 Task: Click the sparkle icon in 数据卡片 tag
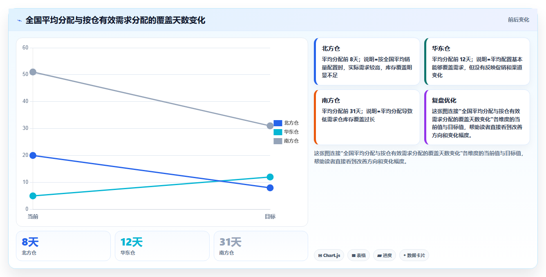(405, 255)
